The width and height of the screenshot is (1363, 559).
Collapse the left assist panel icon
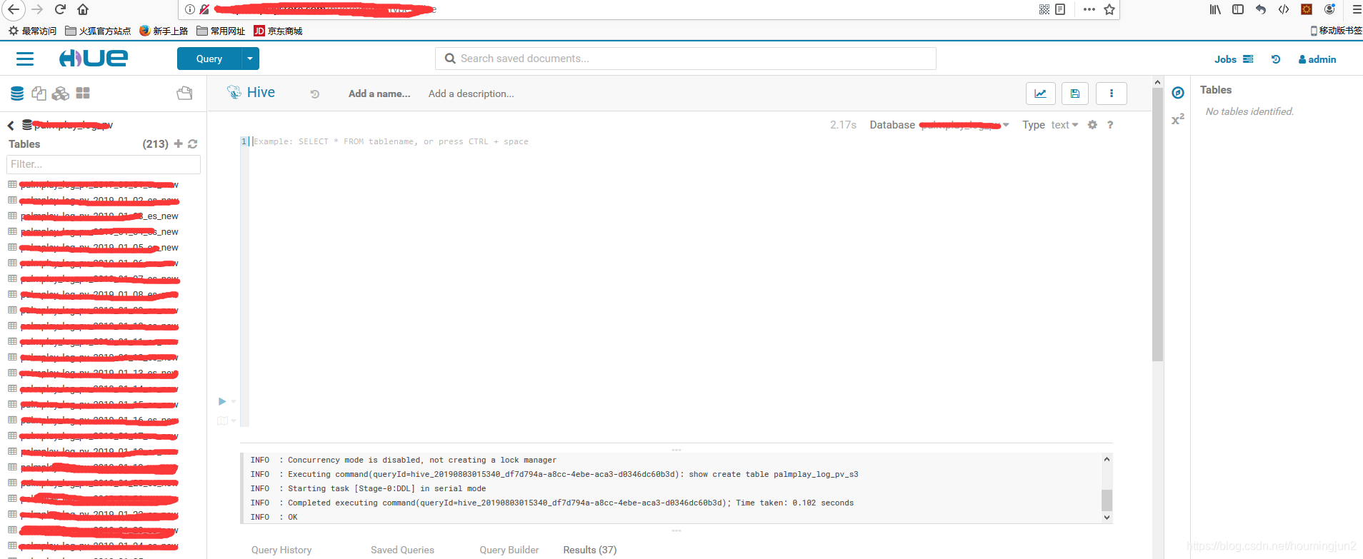(x=184, y=93)
